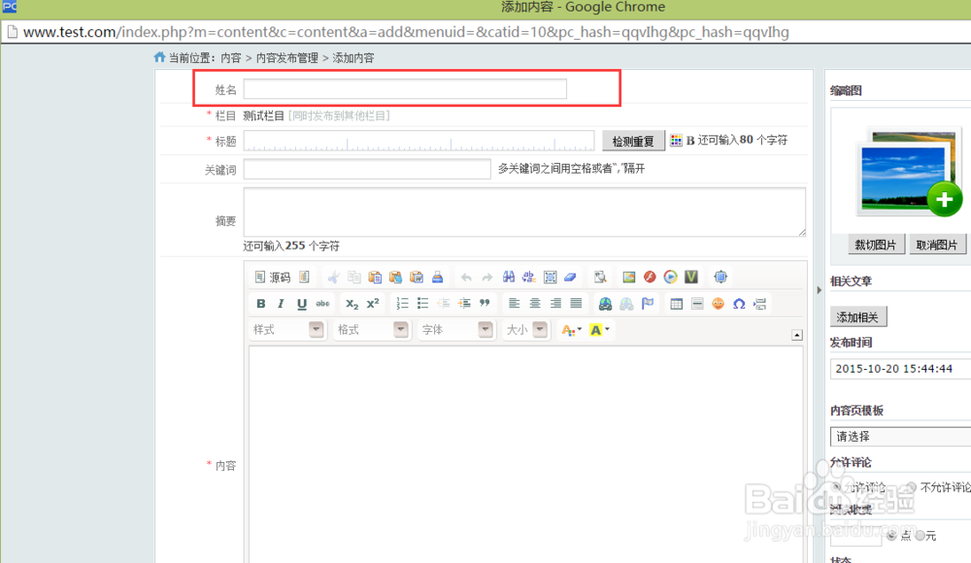The image size is (971, 563).
Task: Align text left
Action: 514,304
